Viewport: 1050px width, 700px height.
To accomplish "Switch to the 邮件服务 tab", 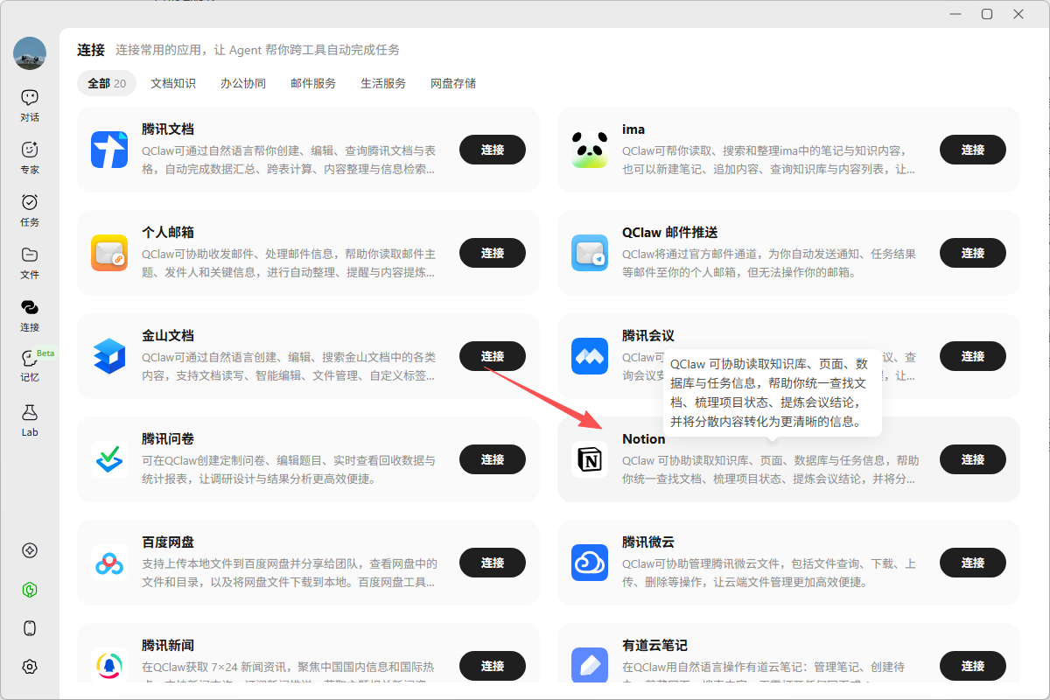I will click(313, 83).
